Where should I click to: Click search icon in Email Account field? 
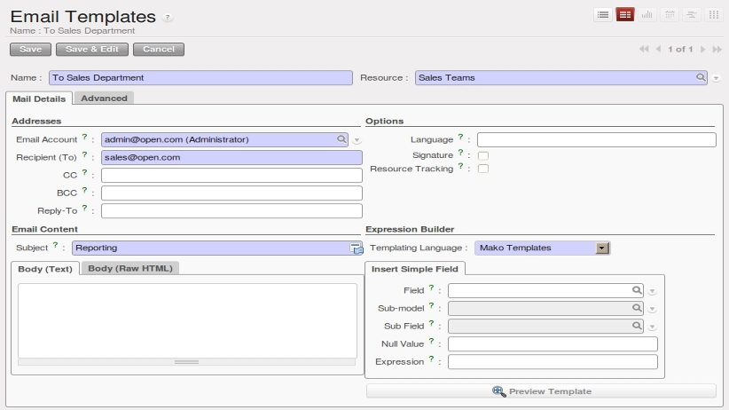pos(341,139)
